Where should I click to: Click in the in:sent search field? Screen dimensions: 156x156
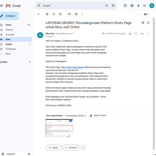[x=73, y=6]
